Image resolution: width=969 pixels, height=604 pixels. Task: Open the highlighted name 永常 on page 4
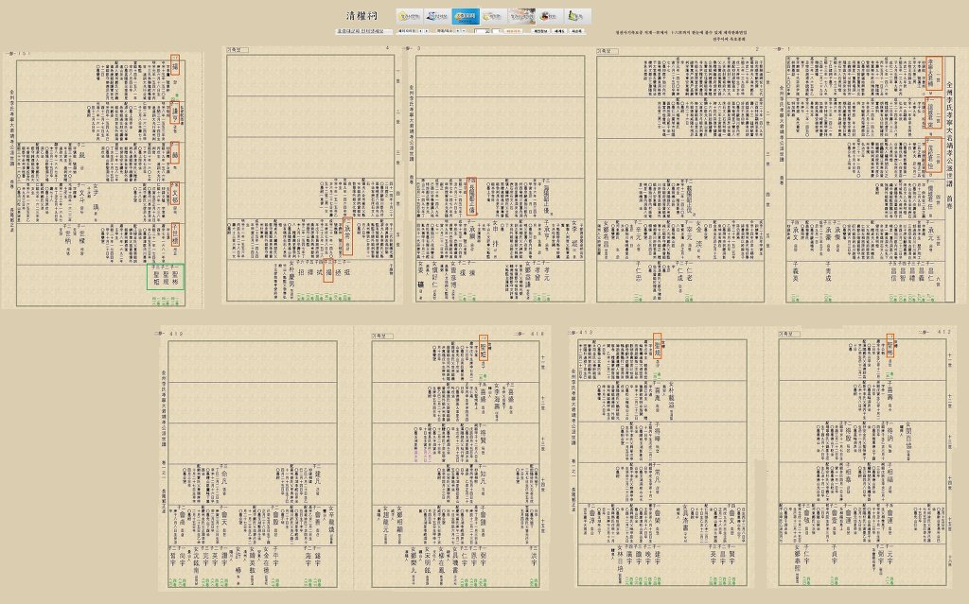click(x=347, y=236)
